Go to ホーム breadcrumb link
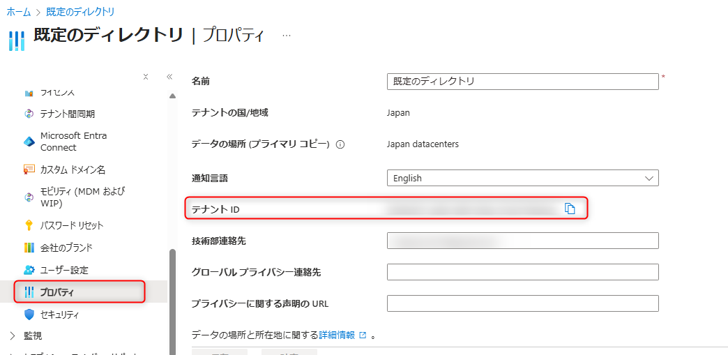Image resolution: width=728 pixels, height=355 pixels. [x=19, y=12]
